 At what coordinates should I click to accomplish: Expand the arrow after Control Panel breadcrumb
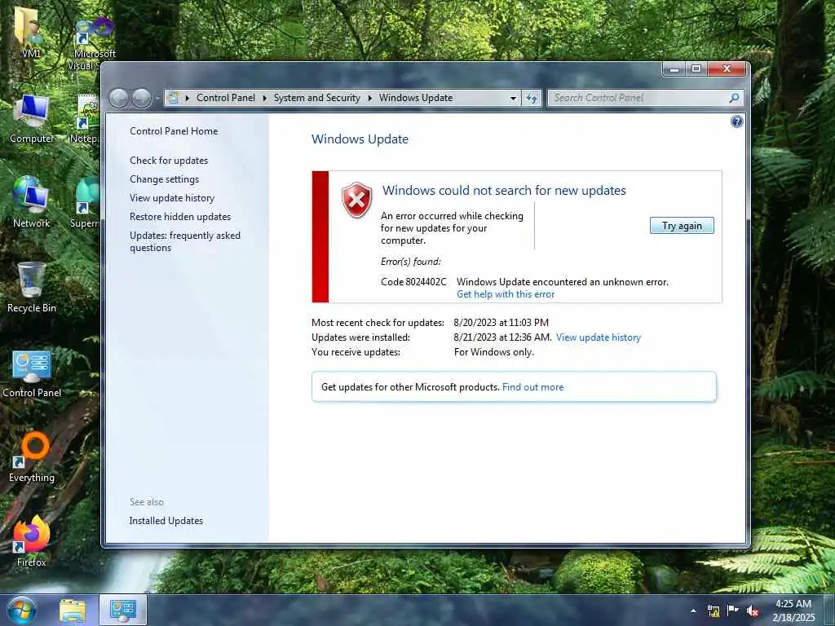(265, 98)
